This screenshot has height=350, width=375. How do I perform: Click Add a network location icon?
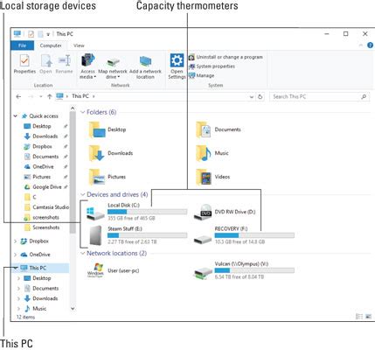tap(145, 61)
